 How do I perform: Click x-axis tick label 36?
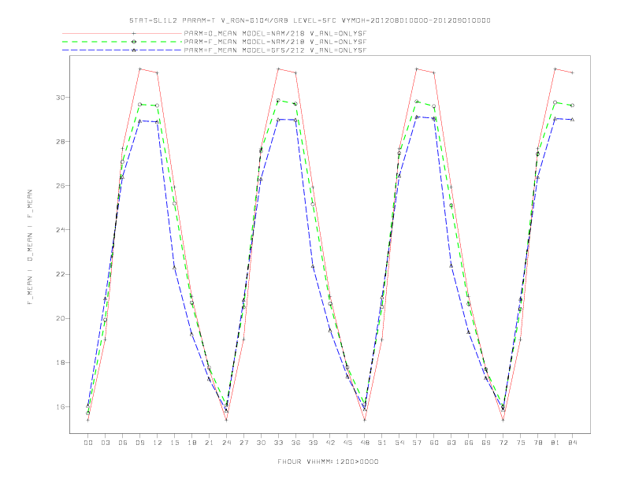(295, 443)
